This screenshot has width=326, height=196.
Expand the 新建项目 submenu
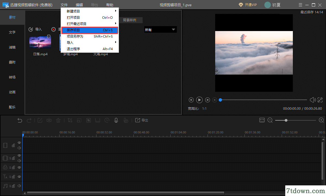90,11
